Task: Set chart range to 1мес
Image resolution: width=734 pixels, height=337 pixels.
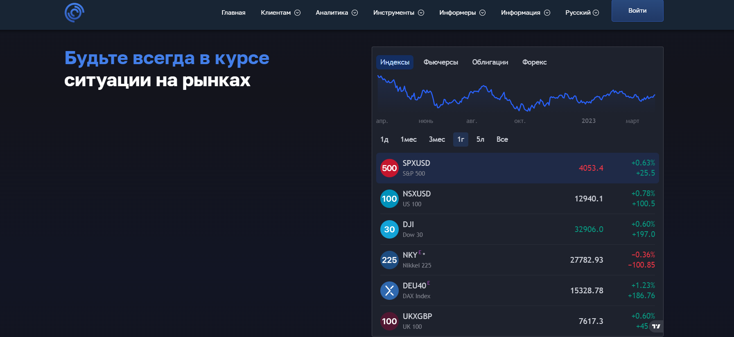Action: click(x=409, y=139)
